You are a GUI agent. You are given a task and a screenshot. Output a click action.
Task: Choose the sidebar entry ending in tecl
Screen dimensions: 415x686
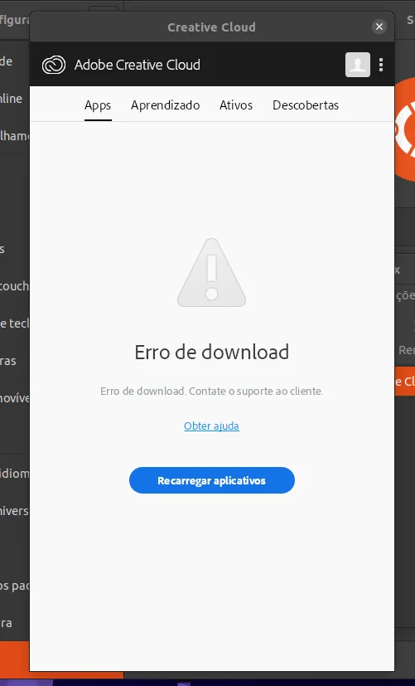tap(15, 324)
